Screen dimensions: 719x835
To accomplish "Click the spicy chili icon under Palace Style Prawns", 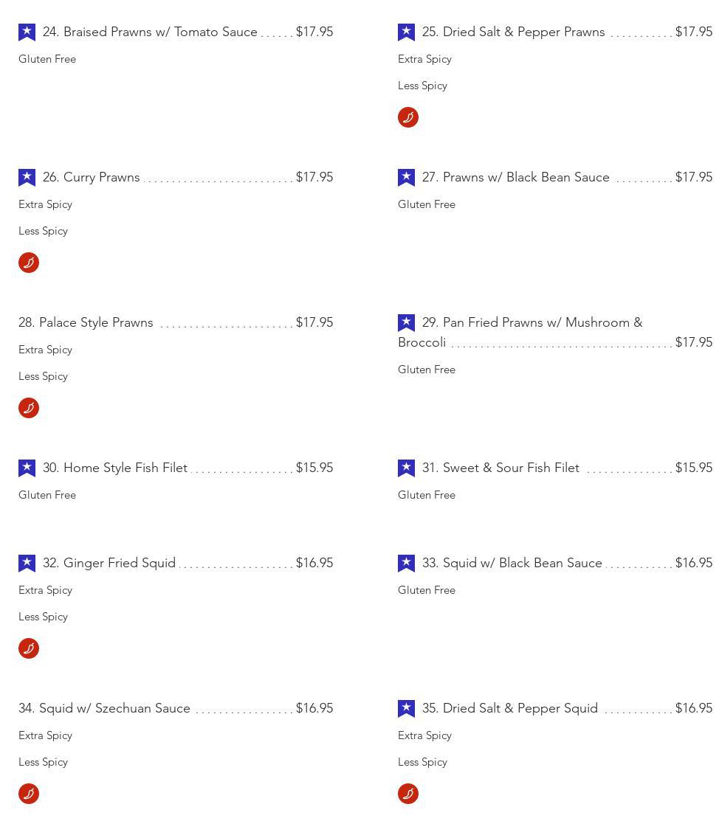I will tap(29, 408).
